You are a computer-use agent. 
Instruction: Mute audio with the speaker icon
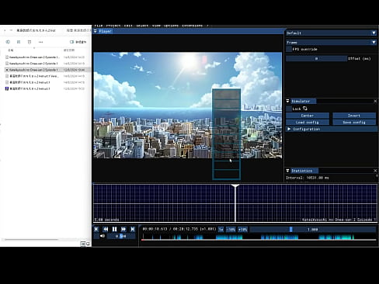tap(103, 236)
